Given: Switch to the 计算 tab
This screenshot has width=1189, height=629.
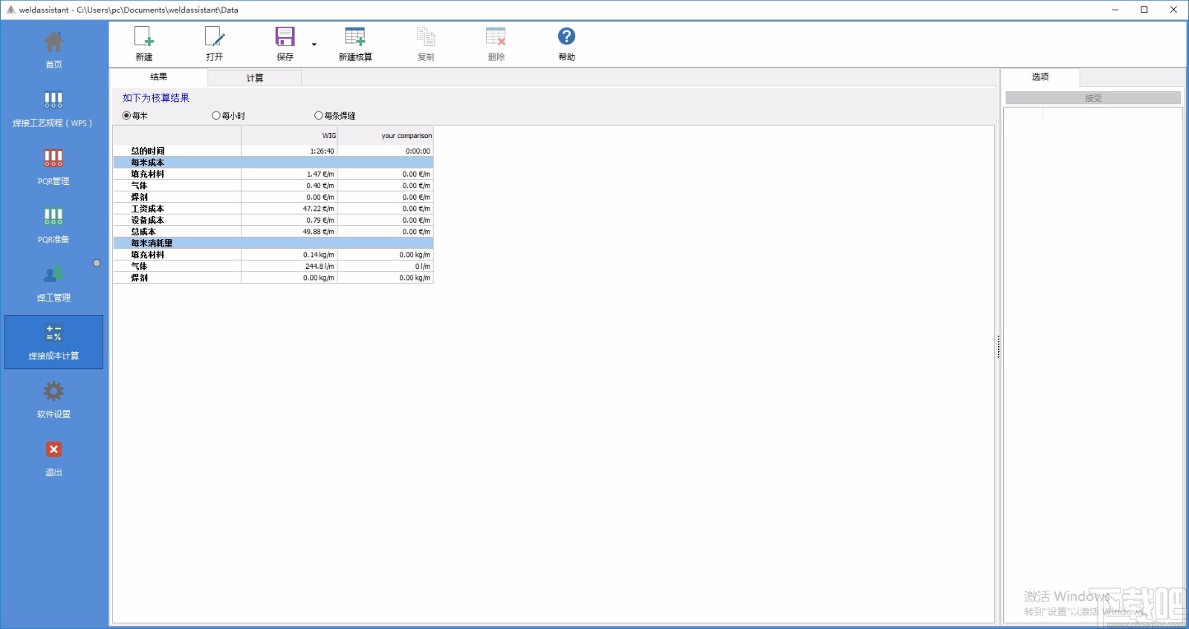Looking at the screenshot, I should tap(255, 78).
